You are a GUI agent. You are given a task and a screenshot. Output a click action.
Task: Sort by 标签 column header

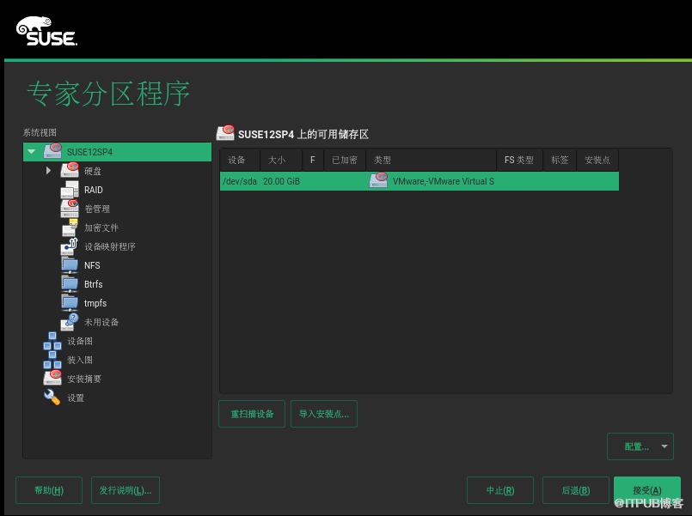click(x=560, y=160)
